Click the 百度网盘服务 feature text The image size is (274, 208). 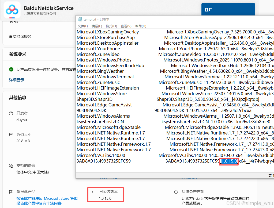click(x=20, y=36)
